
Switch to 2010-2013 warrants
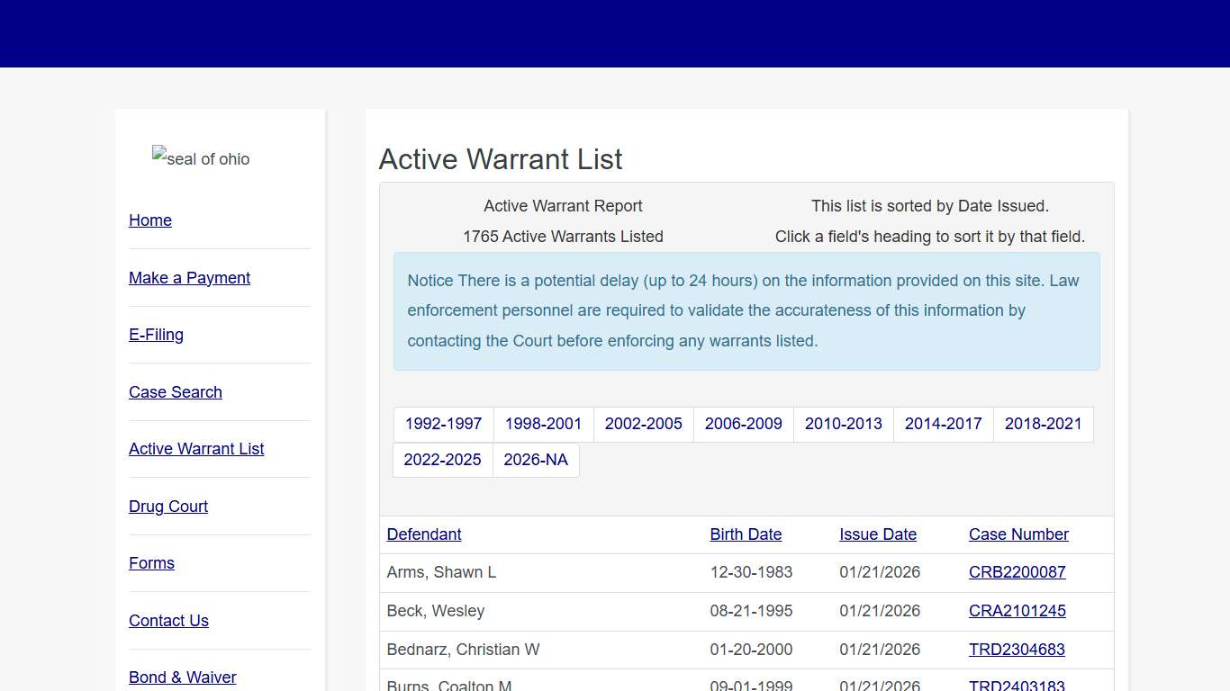843,424
